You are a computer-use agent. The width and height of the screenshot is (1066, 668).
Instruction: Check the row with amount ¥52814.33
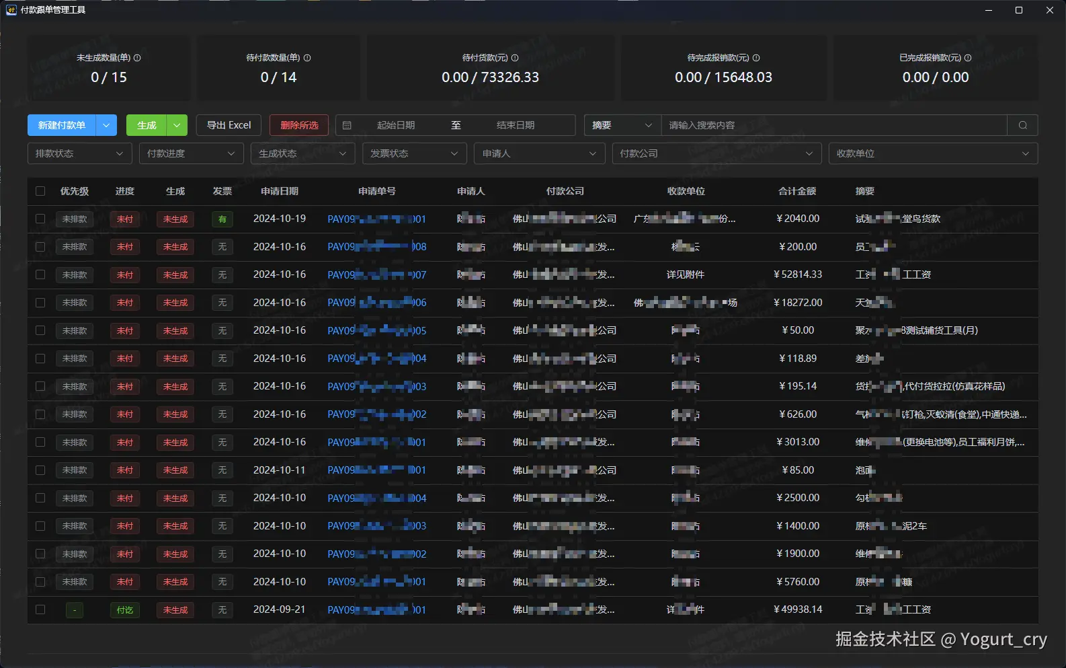(40, 274)
